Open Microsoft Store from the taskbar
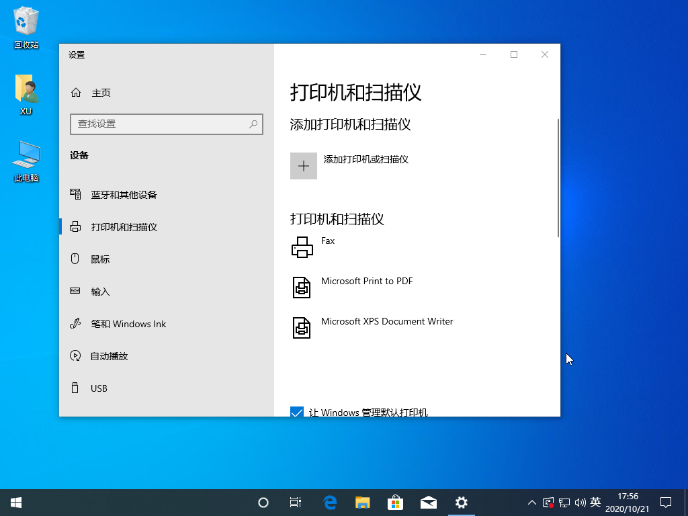The image size is (688, 516). tap(395, 502)
